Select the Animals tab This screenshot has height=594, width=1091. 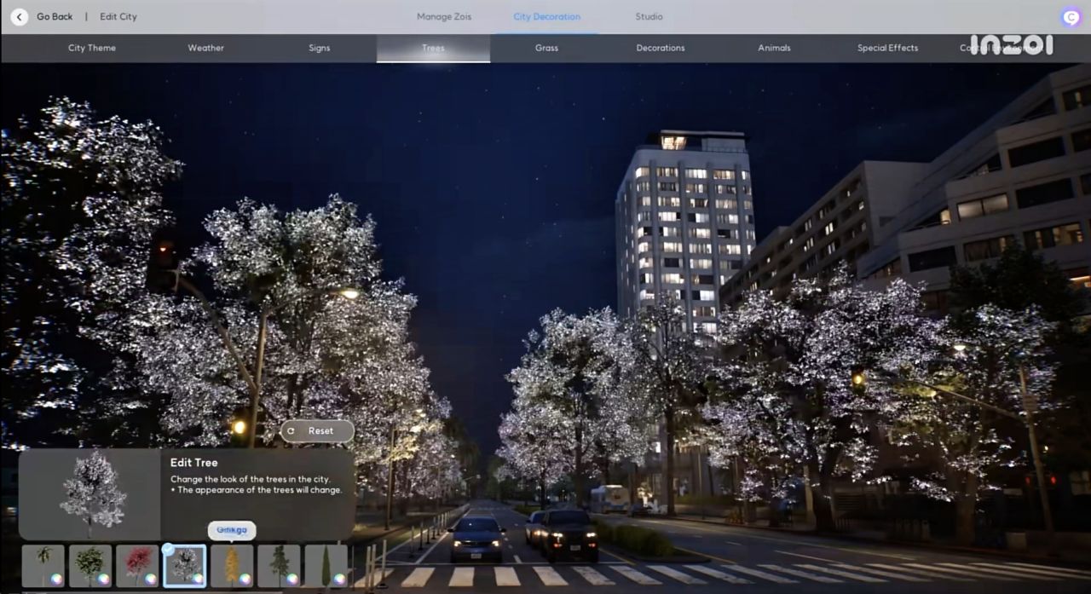(774, 48)
